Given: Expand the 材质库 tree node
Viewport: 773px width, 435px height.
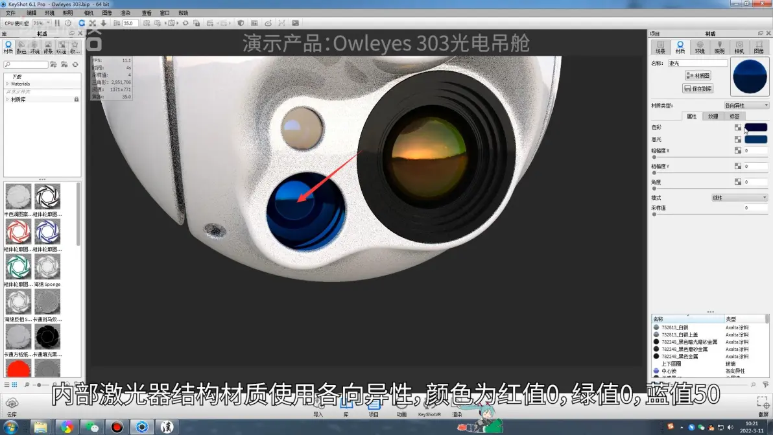Looking at the screenshot, I should [7, 100].
